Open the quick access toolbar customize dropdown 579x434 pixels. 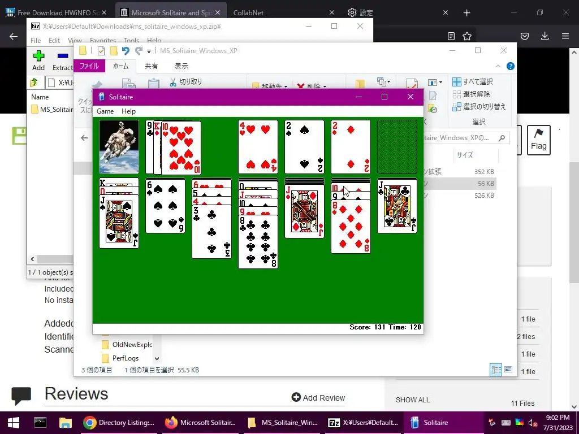149,51
